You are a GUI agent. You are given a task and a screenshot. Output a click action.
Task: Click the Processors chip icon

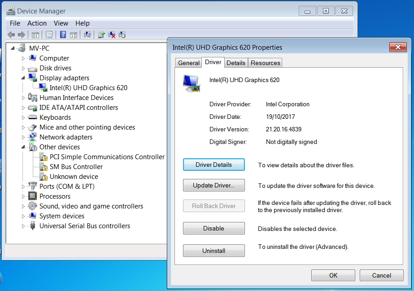point(32,196)
